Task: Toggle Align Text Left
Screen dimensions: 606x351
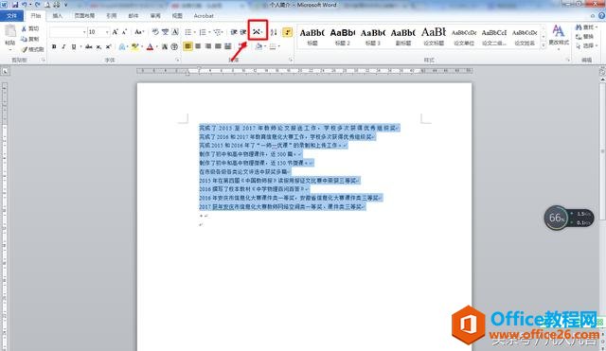Action: click(x=187, y=46)
